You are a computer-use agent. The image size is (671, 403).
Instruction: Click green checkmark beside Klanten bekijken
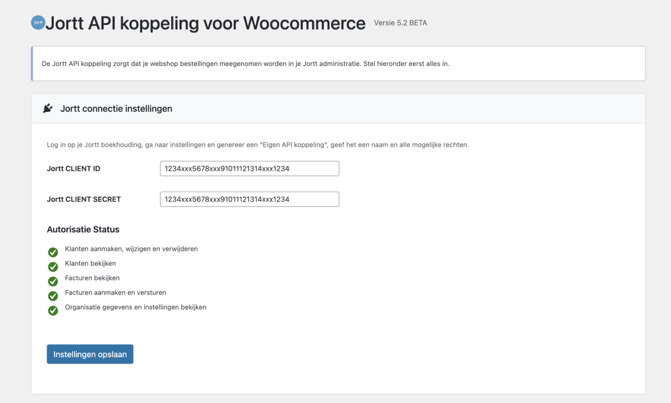pyautogui.click(x=53, y=266)
